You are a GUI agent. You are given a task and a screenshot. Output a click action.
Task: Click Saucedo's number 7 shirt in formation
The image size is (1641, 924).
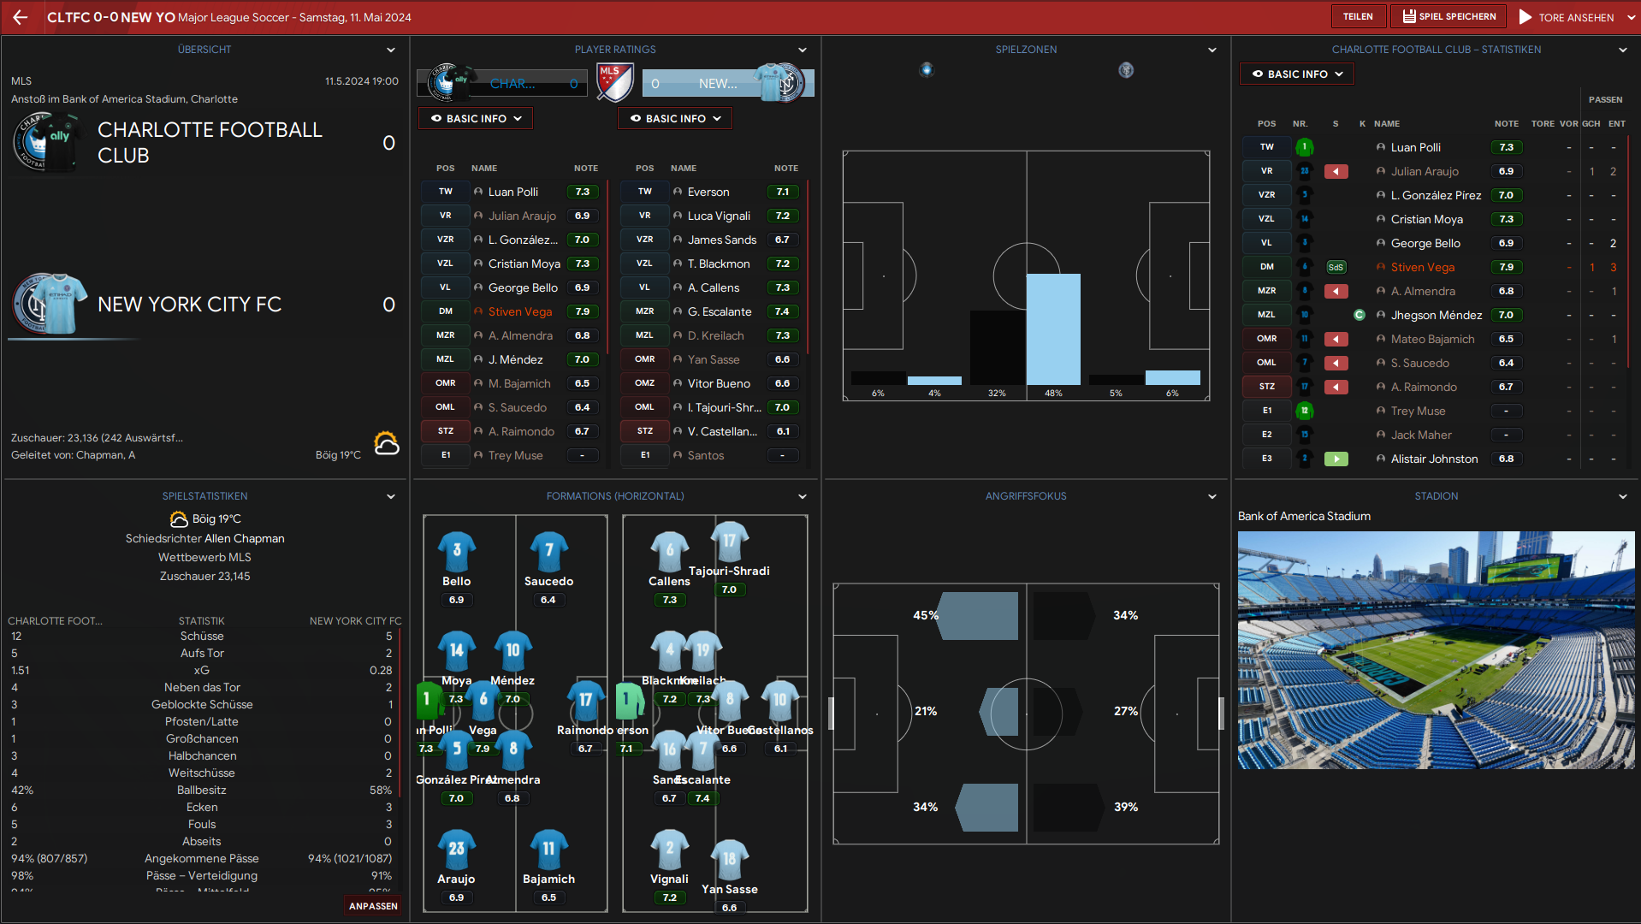(x=549, y=551)
